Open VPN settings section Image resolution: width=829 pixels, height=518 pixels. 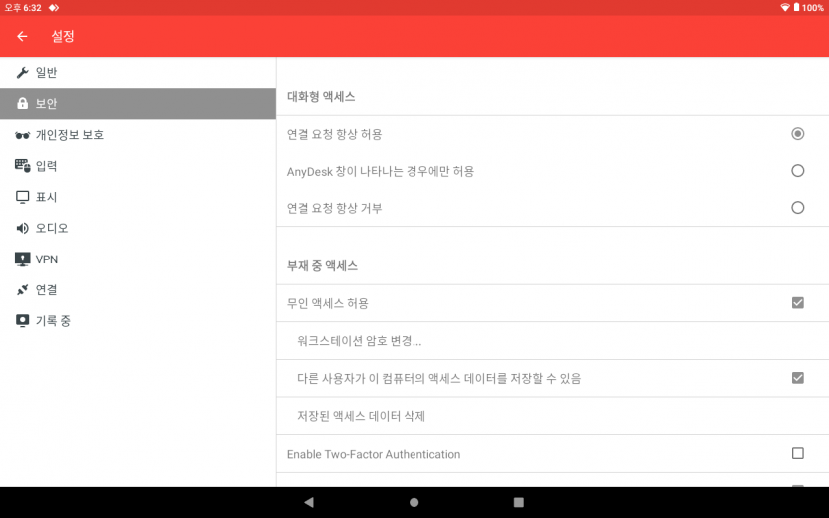138,259
